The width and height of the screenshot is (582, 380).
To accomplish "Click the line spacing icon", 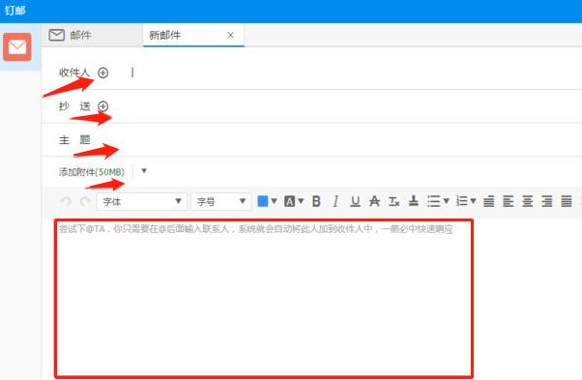I will (489, 201).
